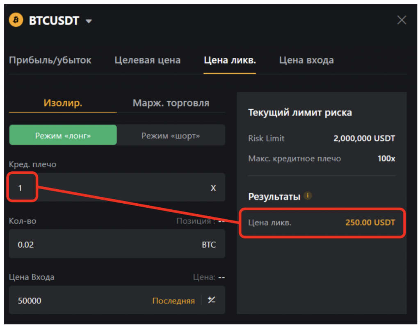Image resolution: width=420 pixels, height=327 pixels.
Task: Choose Режим «лонг» button
Action: [x=63, y=135]
